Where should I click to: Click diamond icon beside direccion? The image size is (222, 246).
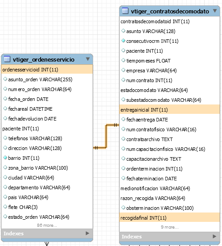[x=5, y=148]
